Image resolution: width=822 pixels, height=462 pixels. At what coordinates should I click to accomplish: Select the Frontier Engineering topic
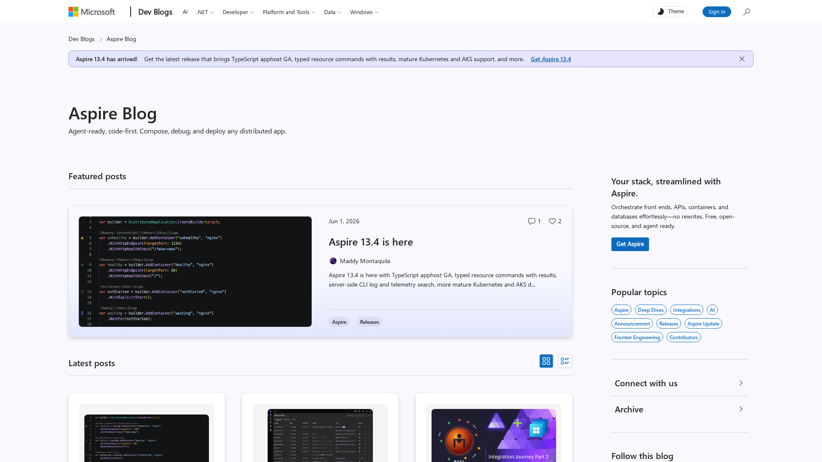tap(637, 337)
